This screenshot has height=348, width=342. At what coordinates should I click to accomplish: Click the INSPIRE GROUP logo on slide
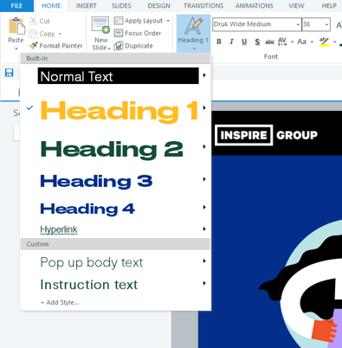click(x=266, y=135)
